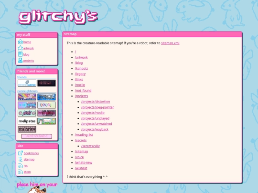Open the /projects/unwatched link

[x=97, y=124]
